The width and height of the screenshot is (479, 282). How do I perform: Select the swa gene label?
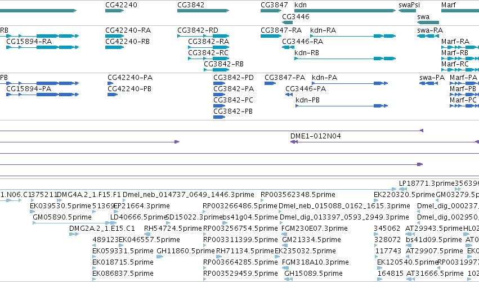(423, 16)
